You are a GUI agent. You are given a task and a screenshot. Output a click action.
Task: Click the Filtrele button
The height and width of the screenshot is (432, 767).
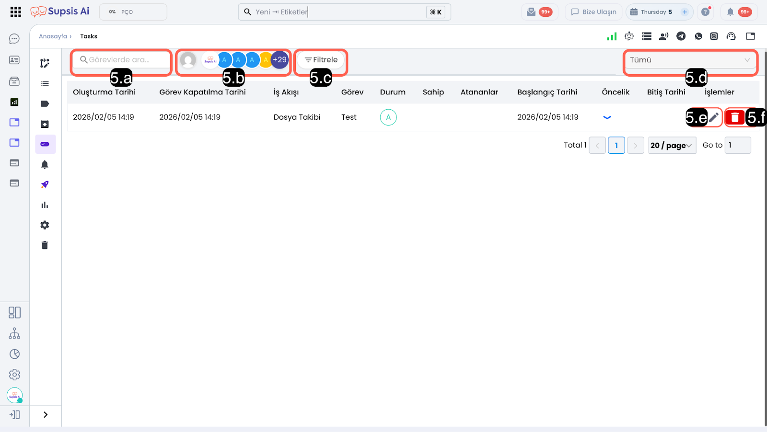coord(321,60)
